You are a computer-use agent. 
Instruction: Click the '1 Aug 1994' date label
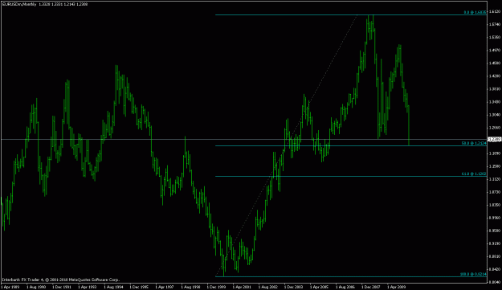[x=113, y=287]
